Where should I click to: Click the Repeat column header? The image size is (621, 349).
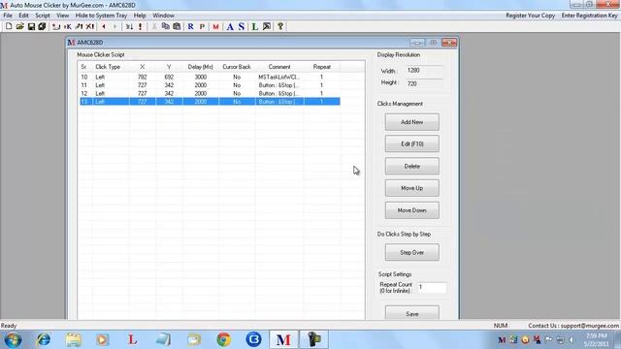point(321,67)
